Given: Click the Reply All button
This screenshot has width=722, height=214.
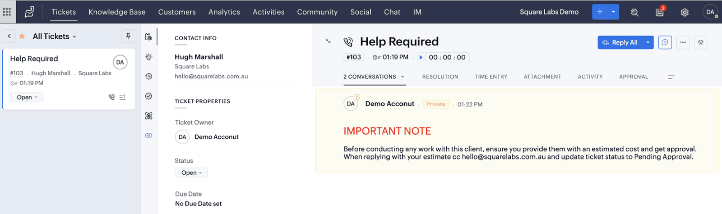Looking at the screenshot, I should [620, 42].
